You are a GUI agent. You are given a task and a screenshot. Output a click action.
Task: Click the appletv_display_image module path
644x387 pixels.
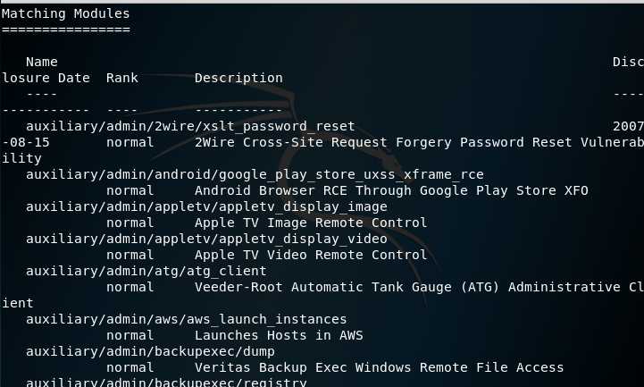(206, 207)
